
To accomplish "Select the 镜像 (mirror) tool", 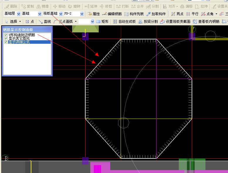I will (x=42, y=6).
